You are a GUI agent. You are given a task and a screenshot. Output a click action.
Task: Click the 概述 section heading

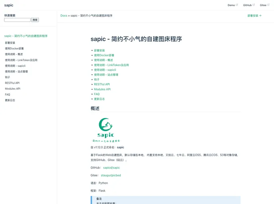tap(95, 108)
